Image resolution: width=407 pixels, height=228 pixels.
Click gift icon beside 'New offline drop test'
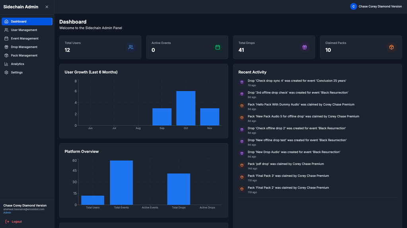pyautogui.click(x=242, y=141)
